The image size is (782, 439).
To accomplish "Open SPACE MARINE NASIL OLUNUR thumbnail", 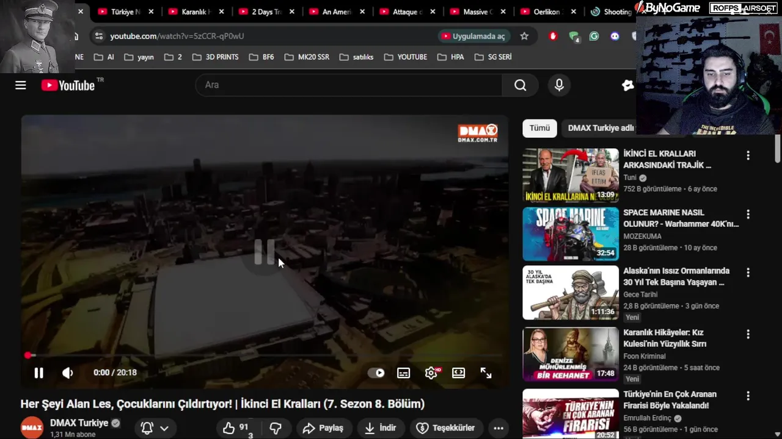I will point(571,234).
